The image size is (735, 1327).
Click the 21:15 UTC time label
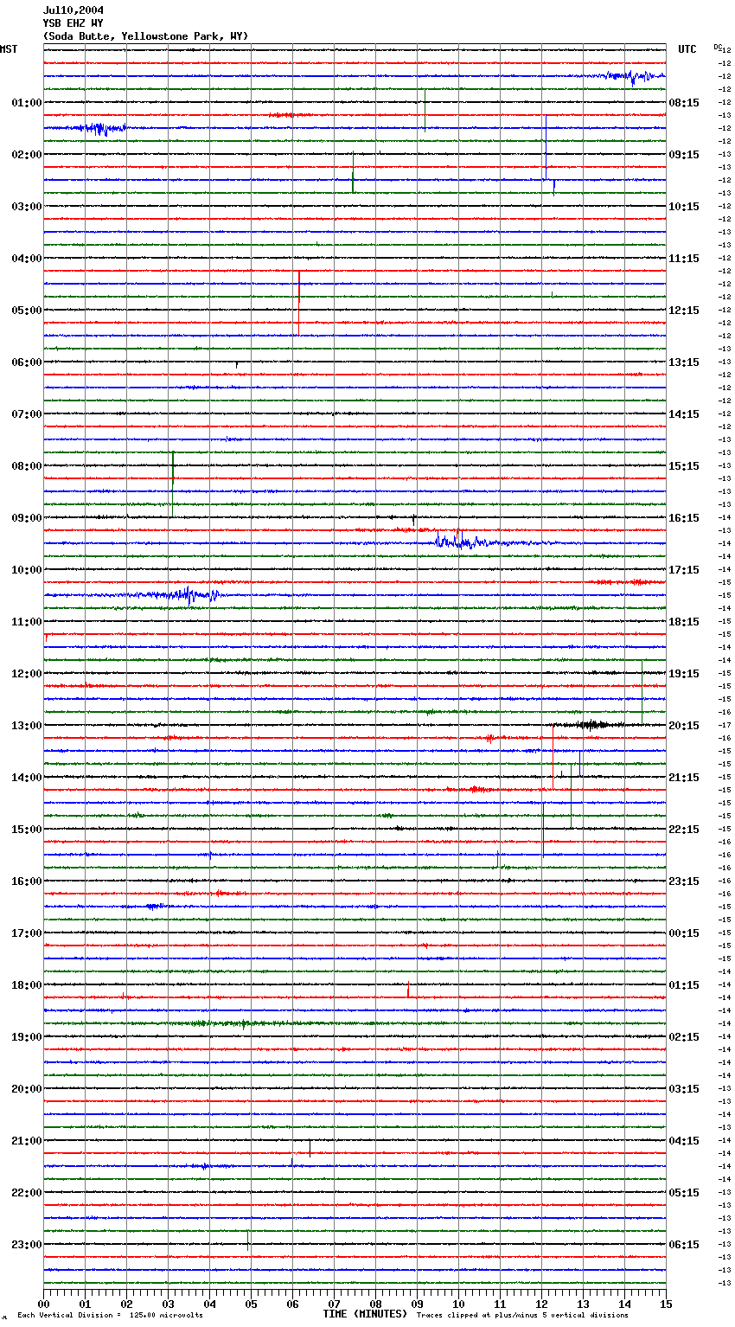pyautogui.click(x=684, y=778)
